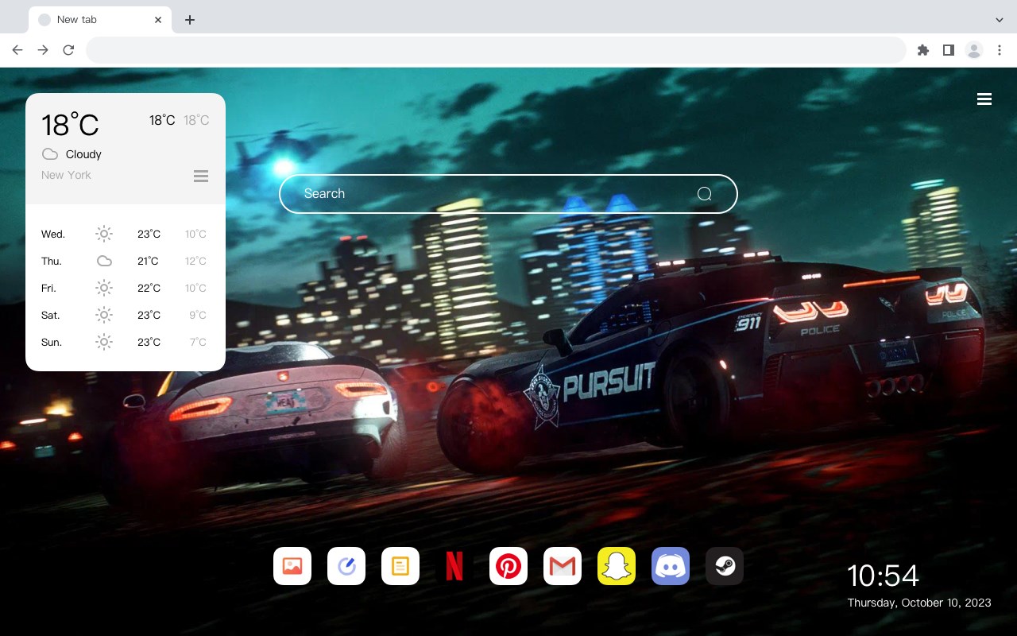Viewport: 1017px width, 636px height.
Task: Click the Wednesday sun forecast icon
Action: click(104, 234)
